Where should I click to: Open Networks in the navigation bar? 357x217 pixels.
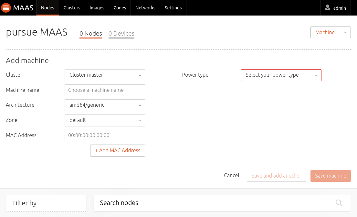(x=145, y=8)
